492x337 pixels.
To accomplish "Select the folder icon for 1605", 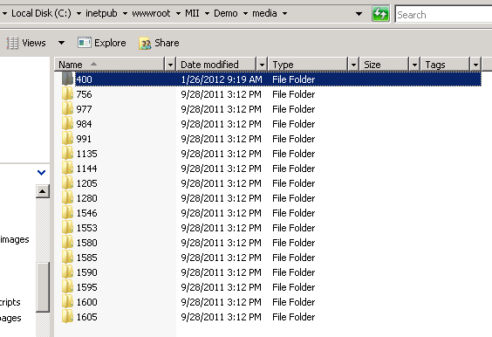I will [67, 317].
